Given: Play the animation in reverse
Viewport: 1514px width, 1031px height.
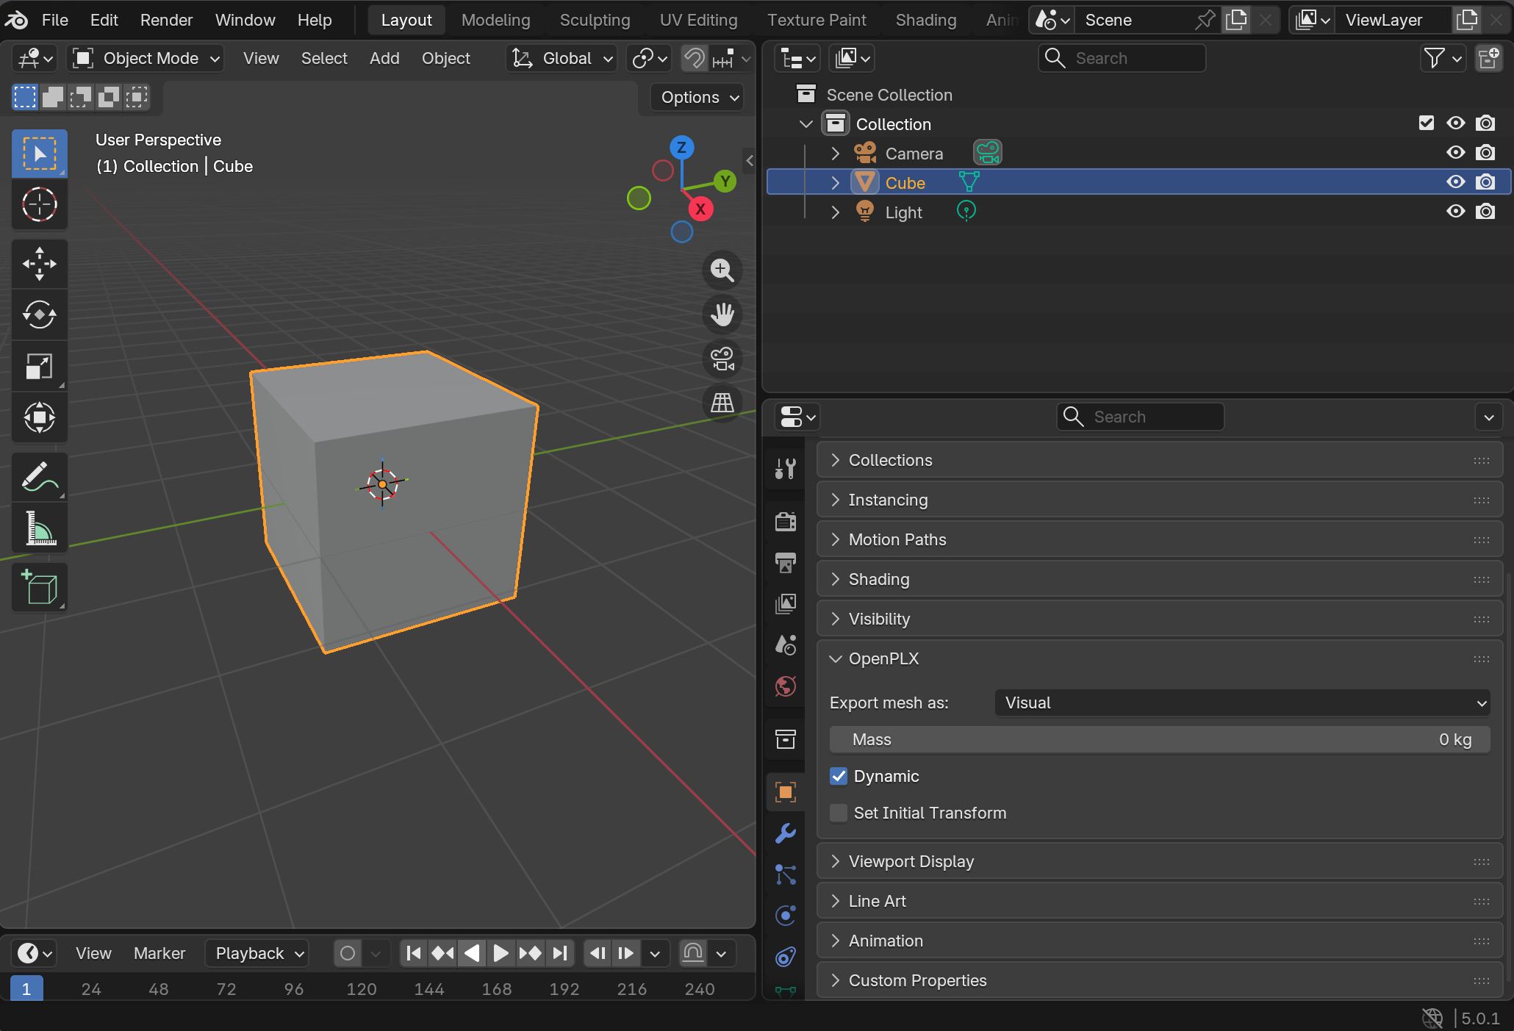Looking at the screenshot, I should coord(472,953).
